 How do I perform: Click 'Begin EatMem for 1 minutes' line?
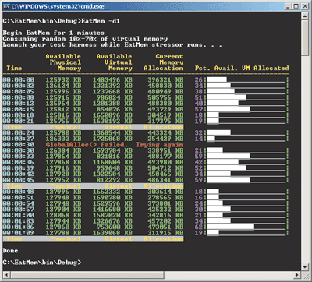(x=54, y=33)
